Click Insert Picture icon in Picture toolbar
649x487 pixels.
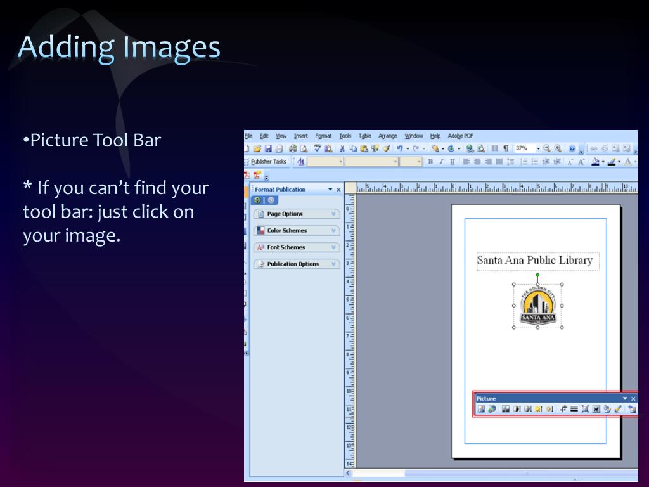point(481,409)
